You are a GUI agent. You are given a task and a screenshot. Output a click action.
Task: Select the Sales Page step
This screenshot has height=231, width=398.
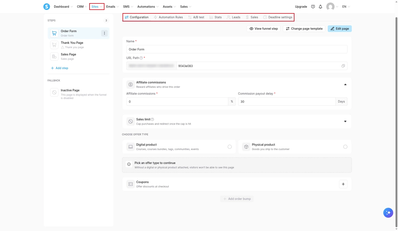click(x=79, y=56)
